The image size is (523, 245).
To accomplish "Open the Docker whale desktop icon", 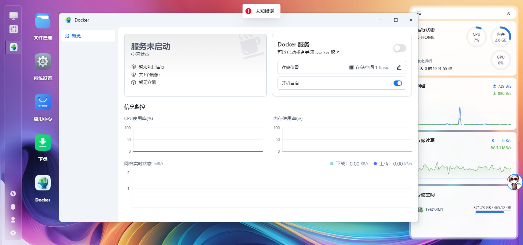I will [x=43, y=183].
